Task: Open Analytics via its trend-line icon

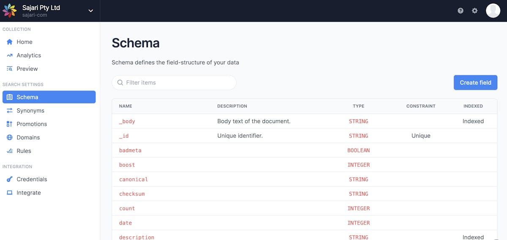Action: tap(10, 55)
